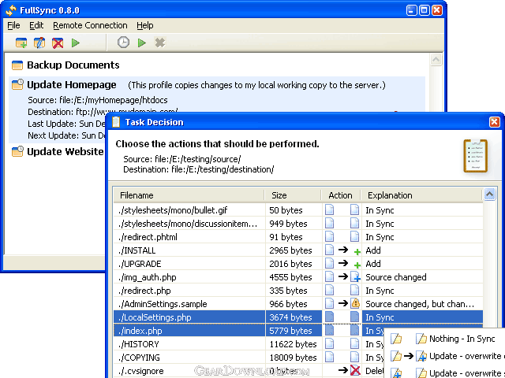The image size is (505, 378).
Task: Choose the first 'Update - overwrite' menu entry
Action: (x=466, y=356)
